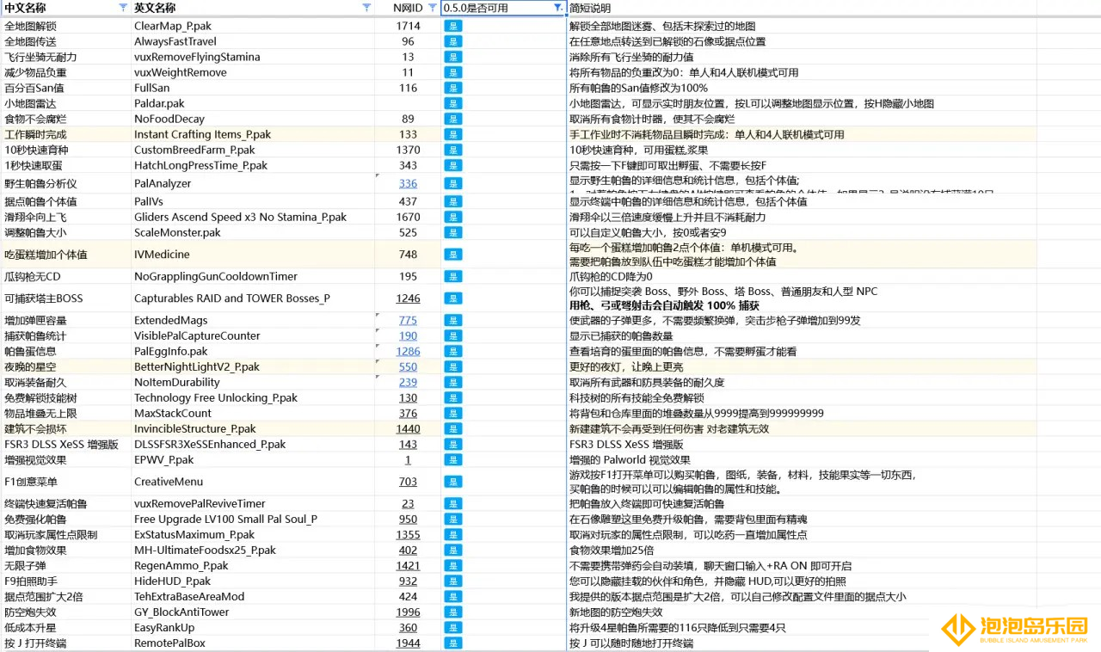The height and width of the screenshot is (652, 1101).
Task: Open the CreativeMenu link 703
Action: (x=408, y=482)
